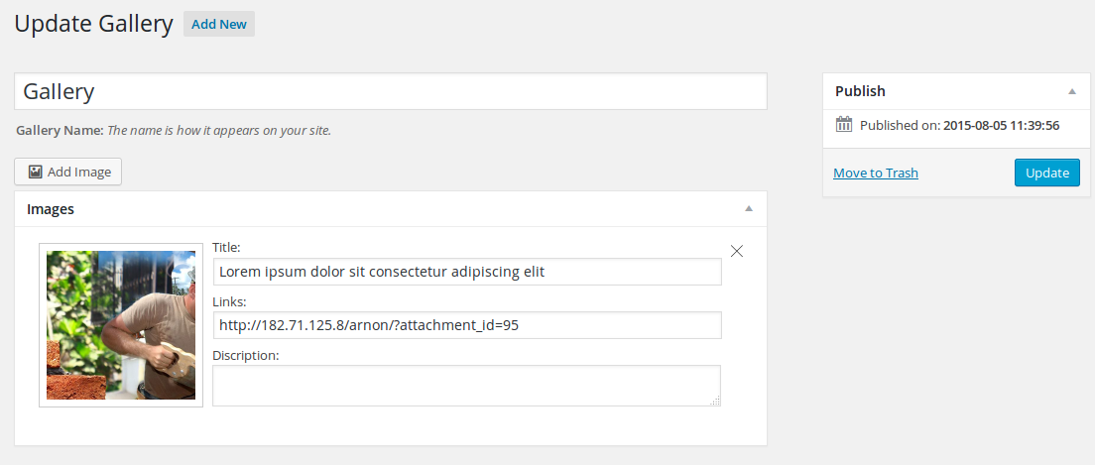Collapse the Publish panel arrow
This screenshot has width=1095, height=465.
1071,91
